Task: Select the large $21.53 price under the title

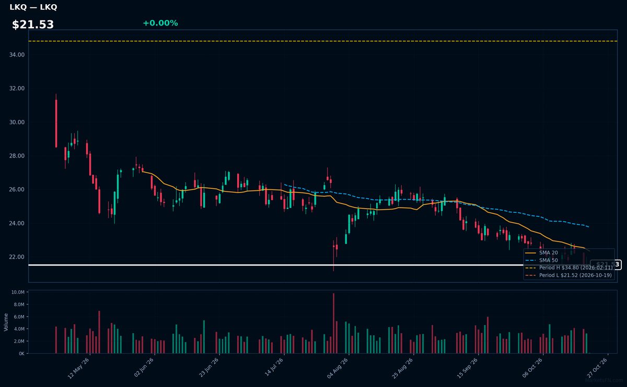Action: [33, 25]
